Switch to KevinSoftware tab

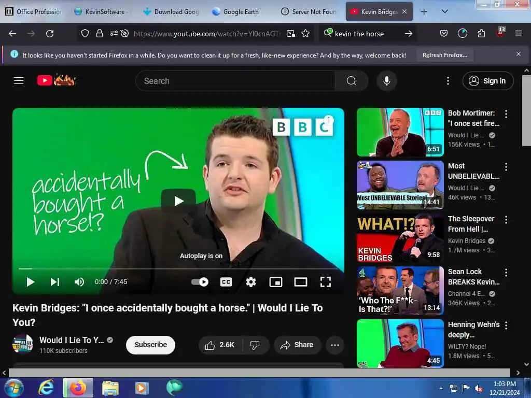(x=101, y=12)
